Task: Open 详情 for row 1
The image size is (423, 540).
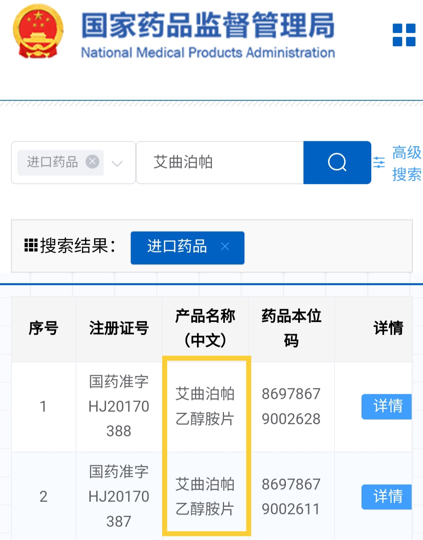Action: tap(387, 406)
